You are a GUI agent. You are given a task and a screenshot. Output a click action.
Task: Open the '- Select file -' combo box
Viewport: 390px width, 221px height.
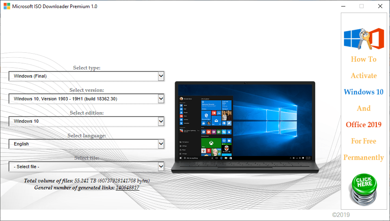click(86, 167)
